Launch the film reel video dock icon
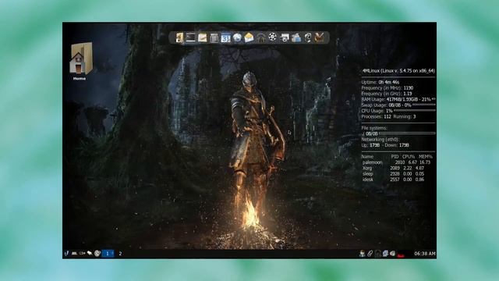 [x=272, y=37]
